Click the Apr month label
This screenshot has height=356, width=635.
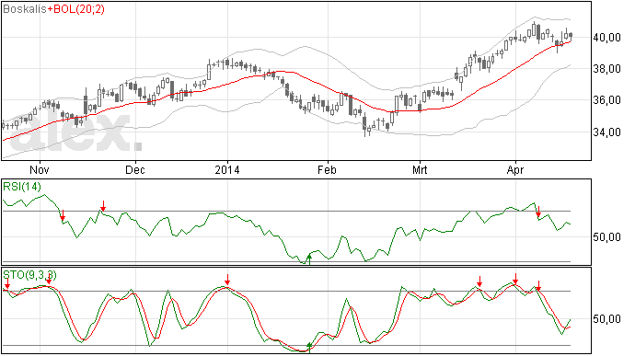[515, 170]
